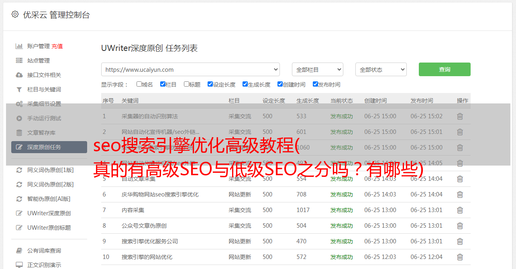Click the red 充值 link
This screenshot has height=269, width=516.
click(x=57, y=46)
